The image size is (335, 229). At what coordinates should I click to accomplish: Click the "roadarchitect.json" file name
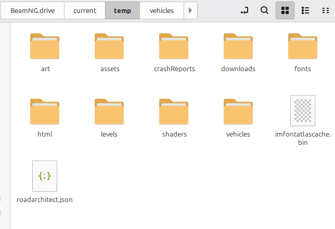(45, 200)
